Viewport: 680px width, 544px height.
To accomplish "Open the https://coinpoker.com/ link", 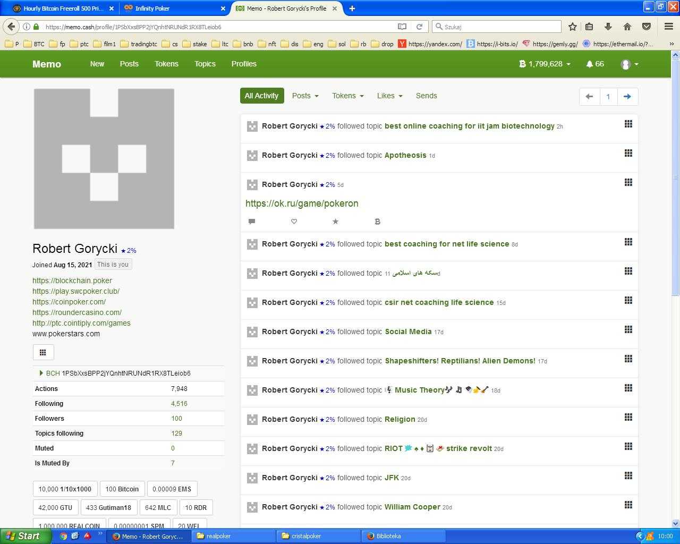I will [x=69, y=302].
